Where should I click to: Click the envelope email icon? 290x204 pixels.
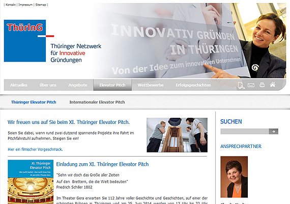(251, 85)
